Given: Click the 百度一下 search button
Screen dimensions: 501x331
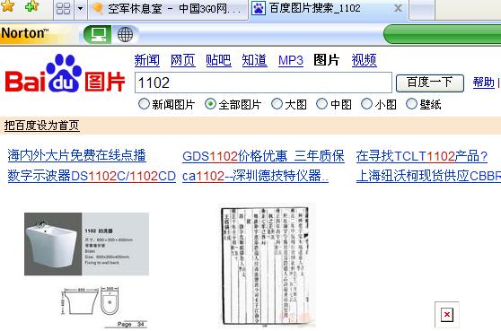Looking at the screenshot, I should [430, 83].
